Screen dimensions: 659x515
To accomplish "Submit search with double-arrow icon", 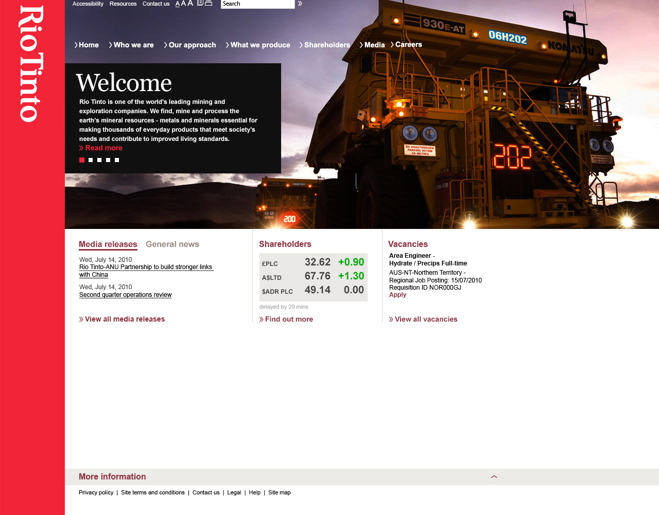I will click(300, 4).
